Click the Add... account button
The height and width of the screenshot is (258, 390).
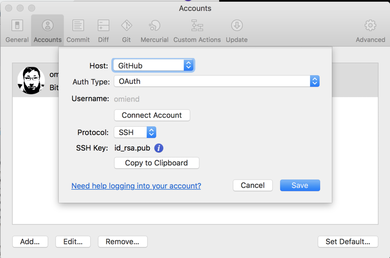pyautogui.click(x=30, y=242)
